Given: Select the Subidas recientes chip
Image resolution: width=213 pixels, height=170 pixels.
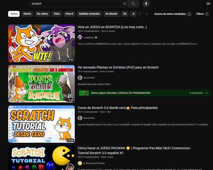Looking at the screenshot, I should [89, 14].
